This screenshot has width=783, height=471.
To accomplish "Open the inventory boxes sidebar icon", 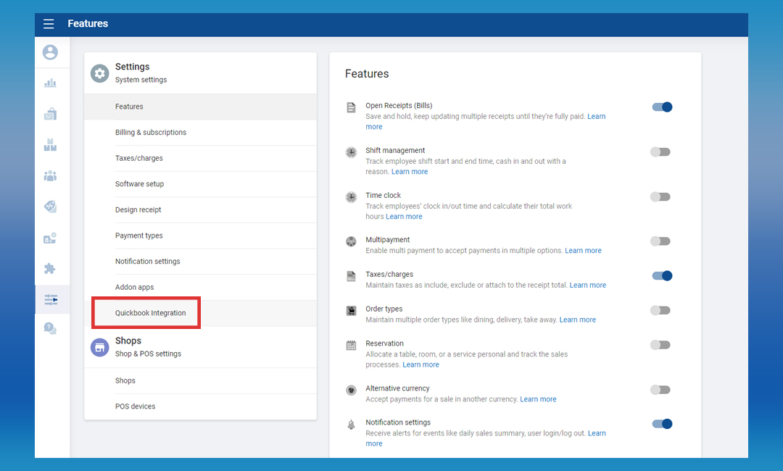I will [x=50, y=145].
